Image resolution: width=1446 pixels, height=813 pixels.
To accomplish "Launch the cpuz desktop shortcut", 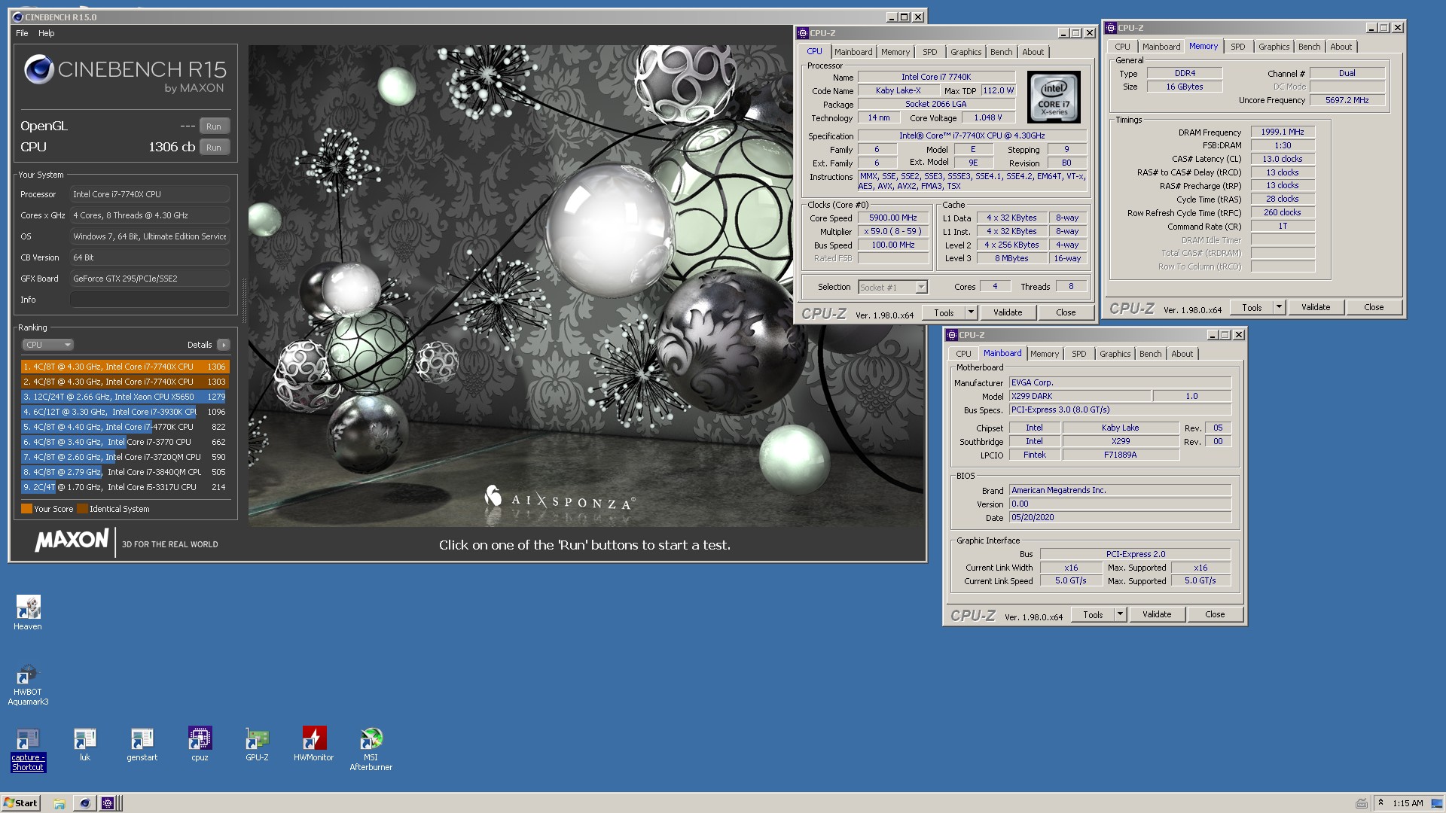I will (200, 745).
